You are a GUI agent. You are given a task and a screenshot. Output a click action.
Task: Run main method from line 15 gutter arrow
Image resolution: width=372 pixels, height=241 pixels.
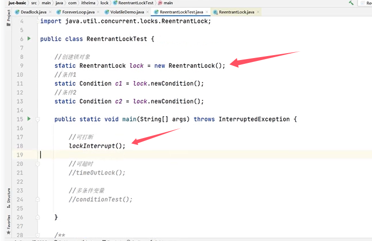point(29,119)
